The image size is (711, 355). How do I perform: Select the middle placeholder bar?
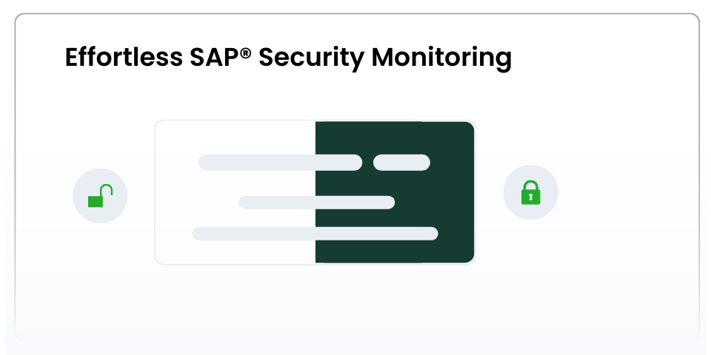(x=316, y=202)
